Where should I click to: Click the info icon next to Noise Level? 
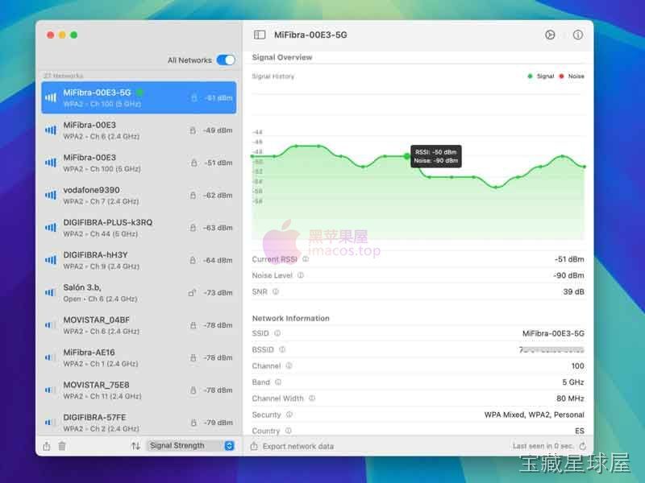click(x=301, y=275)
